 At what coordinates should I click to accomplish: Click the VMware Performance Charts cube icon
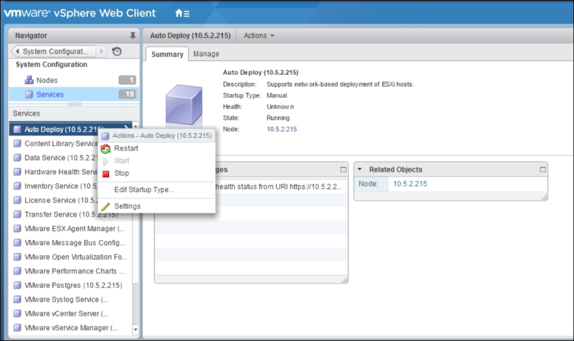coord(17,271)
